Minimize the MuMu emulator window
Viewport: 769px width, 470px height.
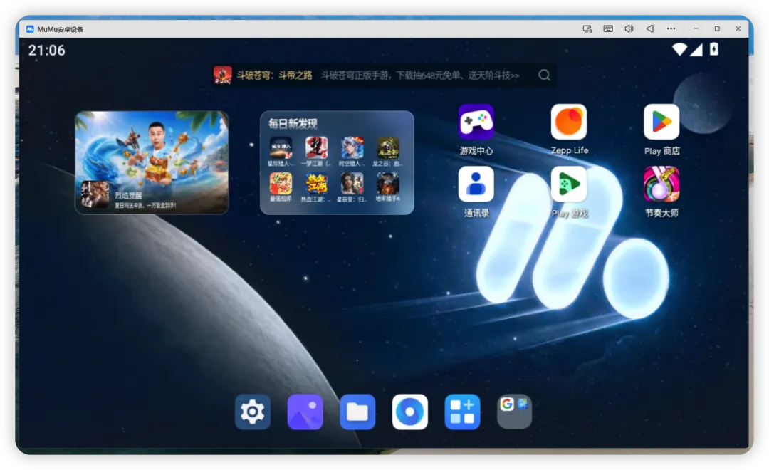click(696, 29)
